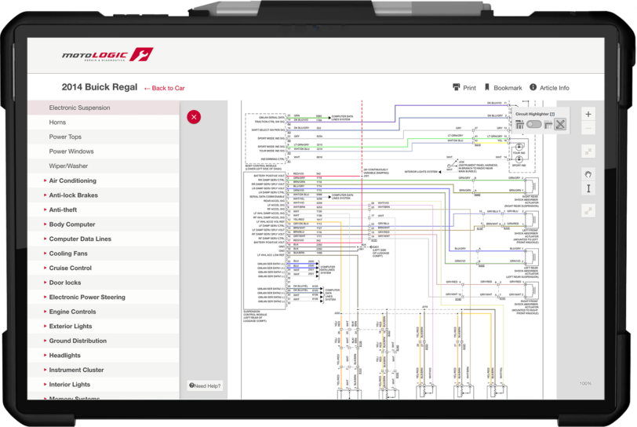Click the 100% zoom level text
637x427 pixels.
point(585,384)
